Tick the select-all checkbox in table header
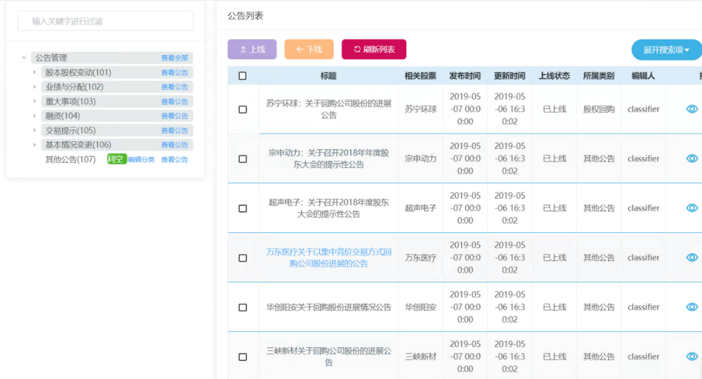The height and width of the screenshot is (379, 702). coord(243,76)
